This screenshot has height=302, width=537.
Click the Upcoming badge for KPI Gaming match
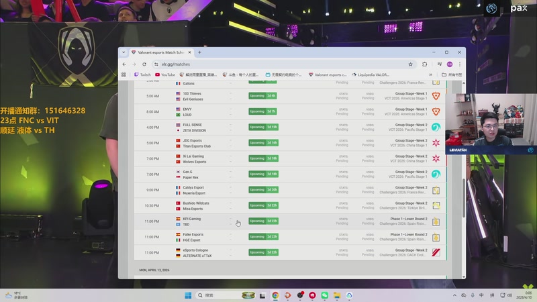263,221
